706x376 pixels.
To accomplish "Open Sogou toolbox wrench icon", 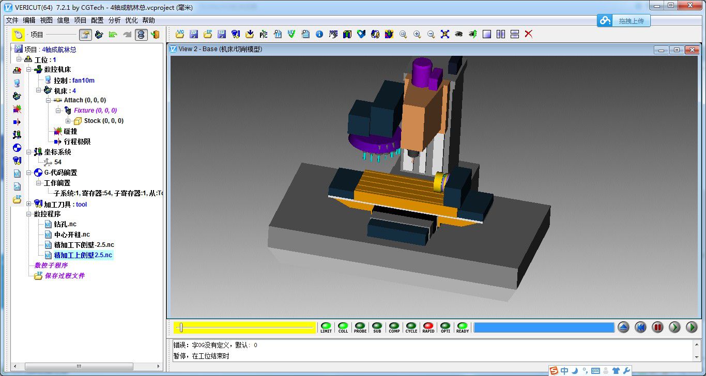I will [626, 370].
